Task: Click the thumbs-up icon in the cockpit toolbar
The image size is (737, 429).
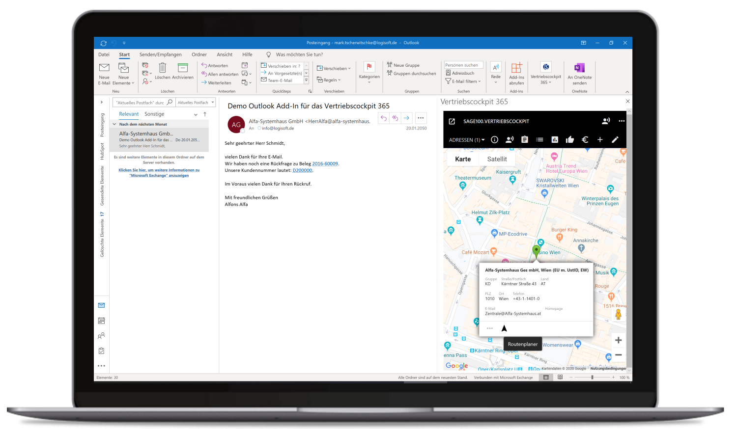Action: [570, 140]
